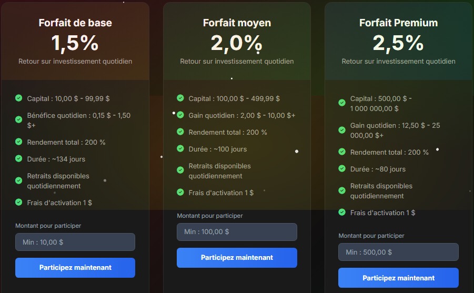Click the check icon next to Durée ~134 jours
Viewport: 474px width, 293px height.
19,159
